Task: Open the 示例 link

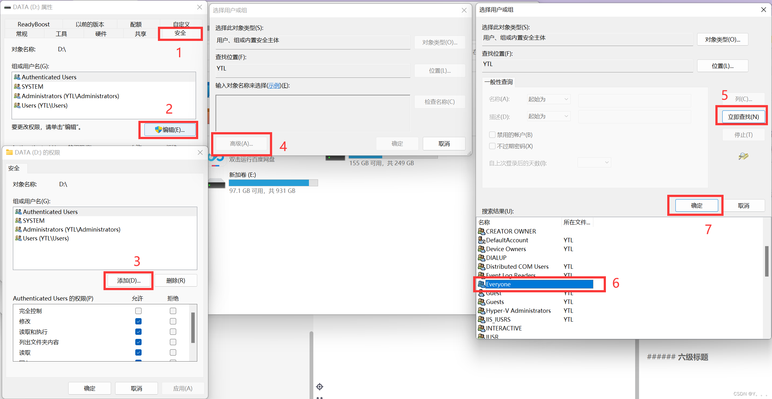Action: 274,86
